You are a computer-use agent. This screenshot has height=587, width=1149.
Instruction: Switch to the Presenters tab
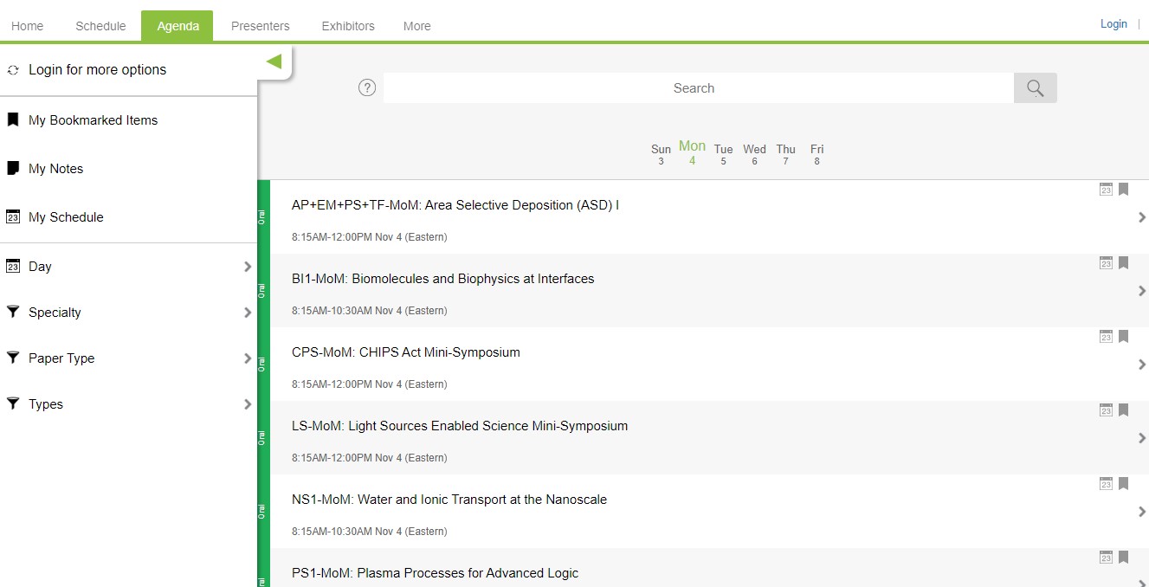[x=260, y=26]
